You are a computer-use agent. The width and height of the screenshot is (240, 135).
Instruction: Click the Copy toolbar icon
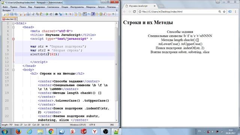[x=37, y=14]
